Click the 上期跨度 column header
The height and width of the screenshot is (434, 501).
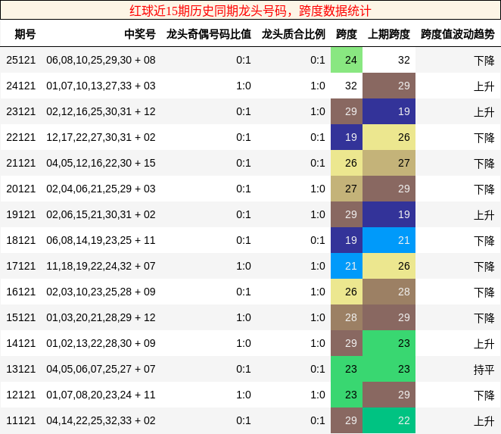click(388, 34)
